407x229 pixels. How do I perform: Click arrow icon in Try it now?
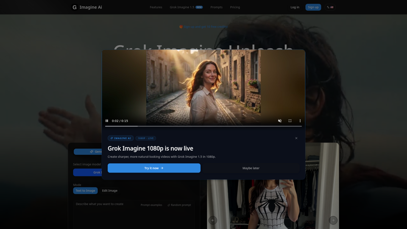tap(162, 168)
